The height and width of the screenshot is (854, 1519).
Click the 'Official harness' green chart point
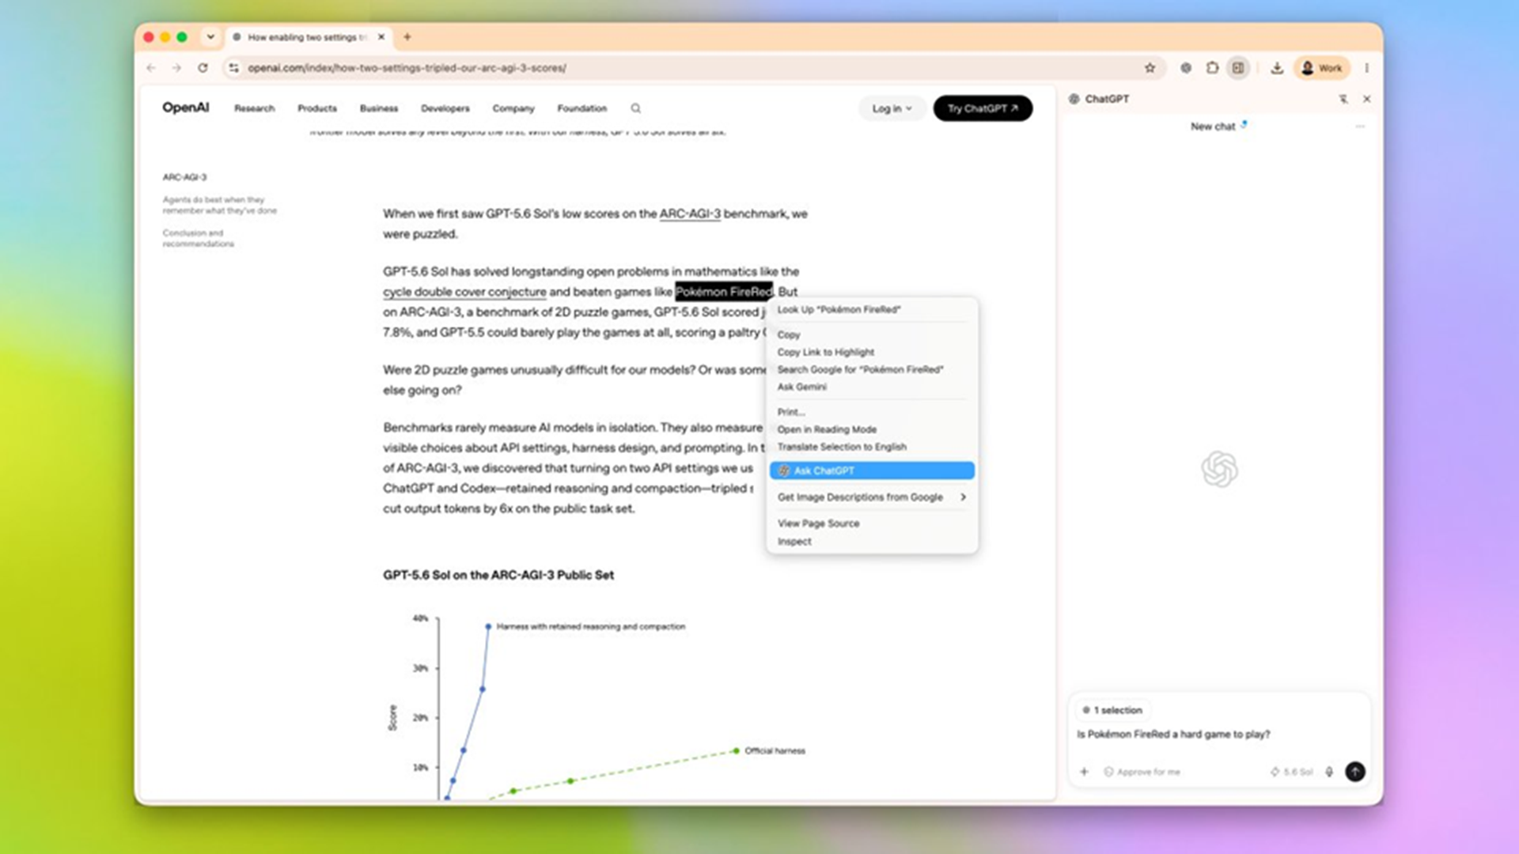[737, 750]
